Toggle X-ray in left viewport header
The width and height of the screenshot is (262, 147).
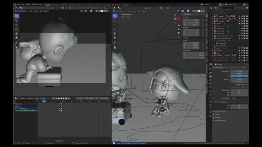(x=97, y=11)
